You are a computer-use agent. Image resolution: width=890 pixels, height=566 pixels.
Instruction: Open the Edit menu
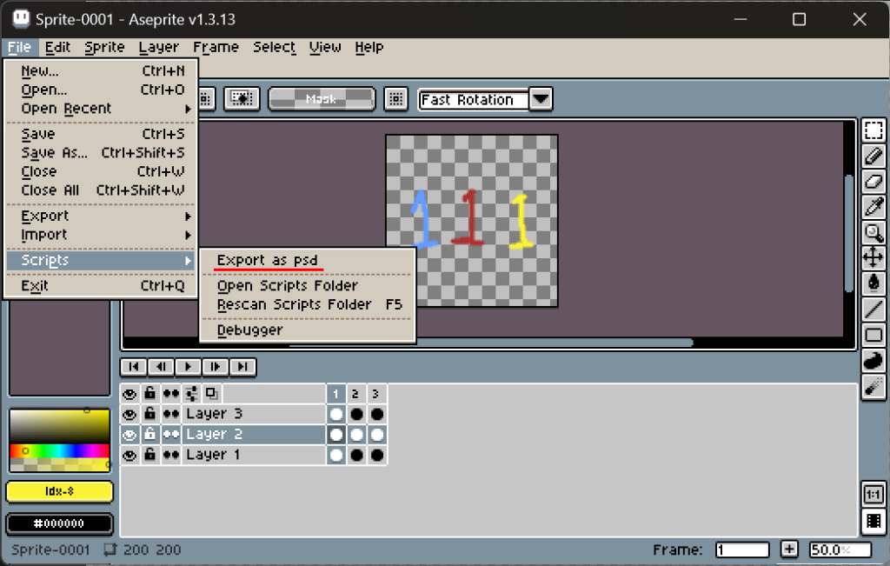(57, 47)
